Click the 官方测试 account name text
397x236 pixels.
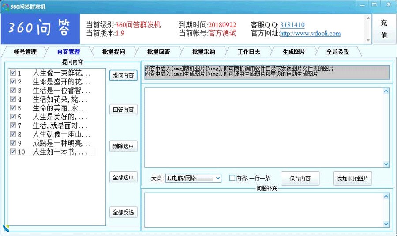pos(222,33)
